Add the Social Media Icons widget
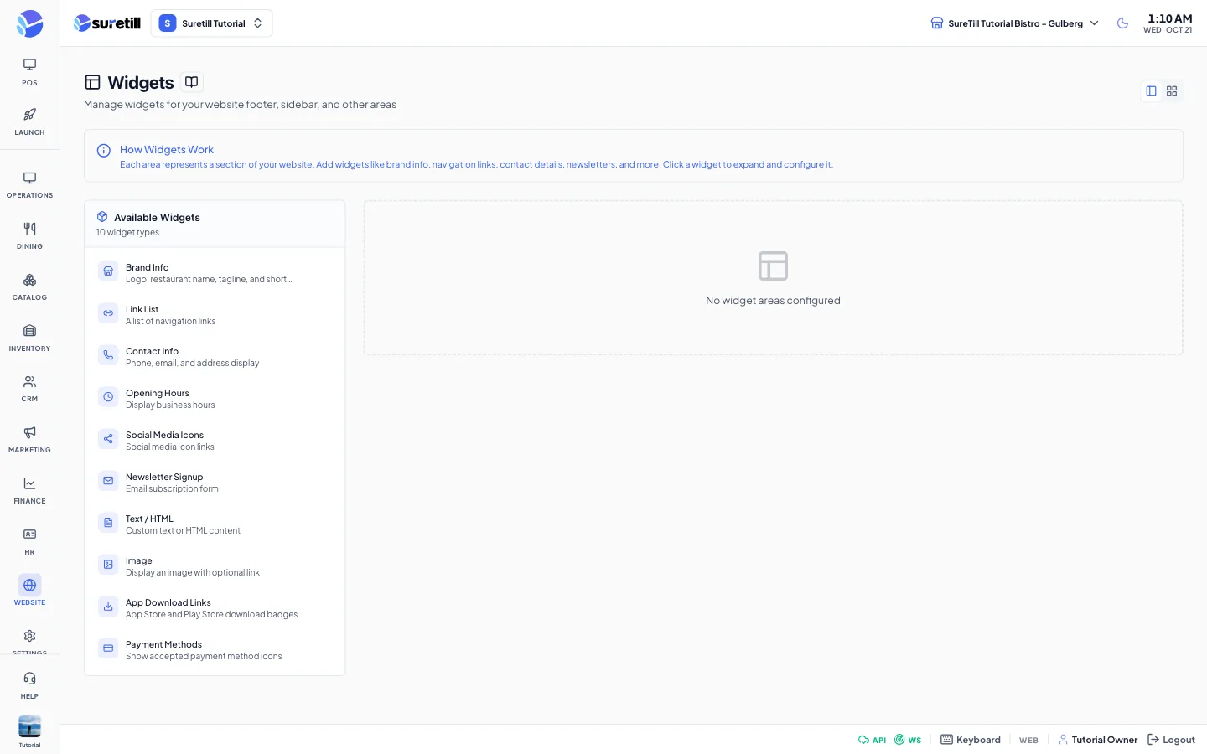The width and height of the screenshot is (1207, 754). click(215, 441)
